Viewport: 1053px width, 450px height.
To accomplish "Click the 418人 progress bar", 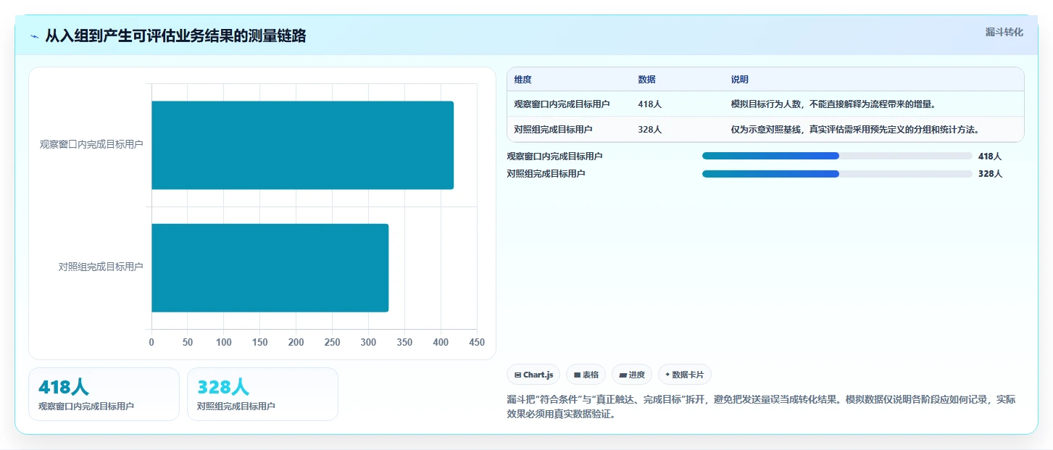I will coord(837,156).
